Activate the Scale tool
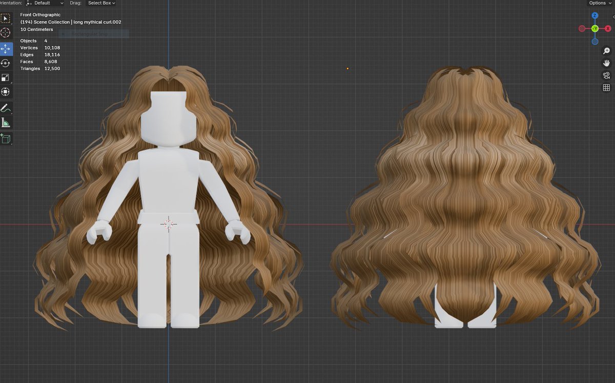615x383 pixels. 6,78
